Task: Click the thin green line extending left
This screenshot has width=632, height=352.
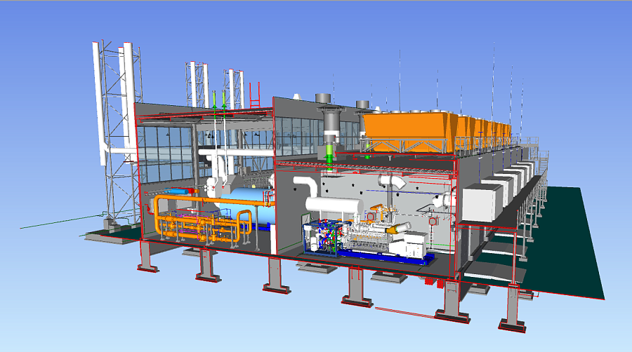Action: coord(49,225)
